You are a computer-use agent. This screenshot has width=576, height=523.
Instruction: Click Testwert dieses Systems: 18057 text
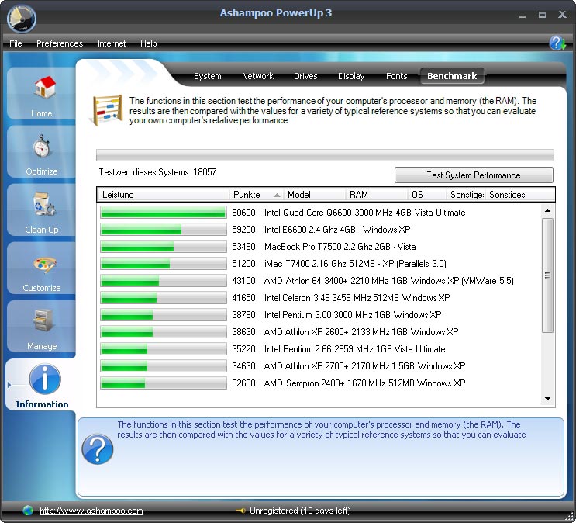[157, 172]
